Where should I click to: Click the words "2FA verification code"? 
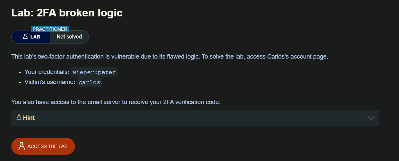pos(191,102)
